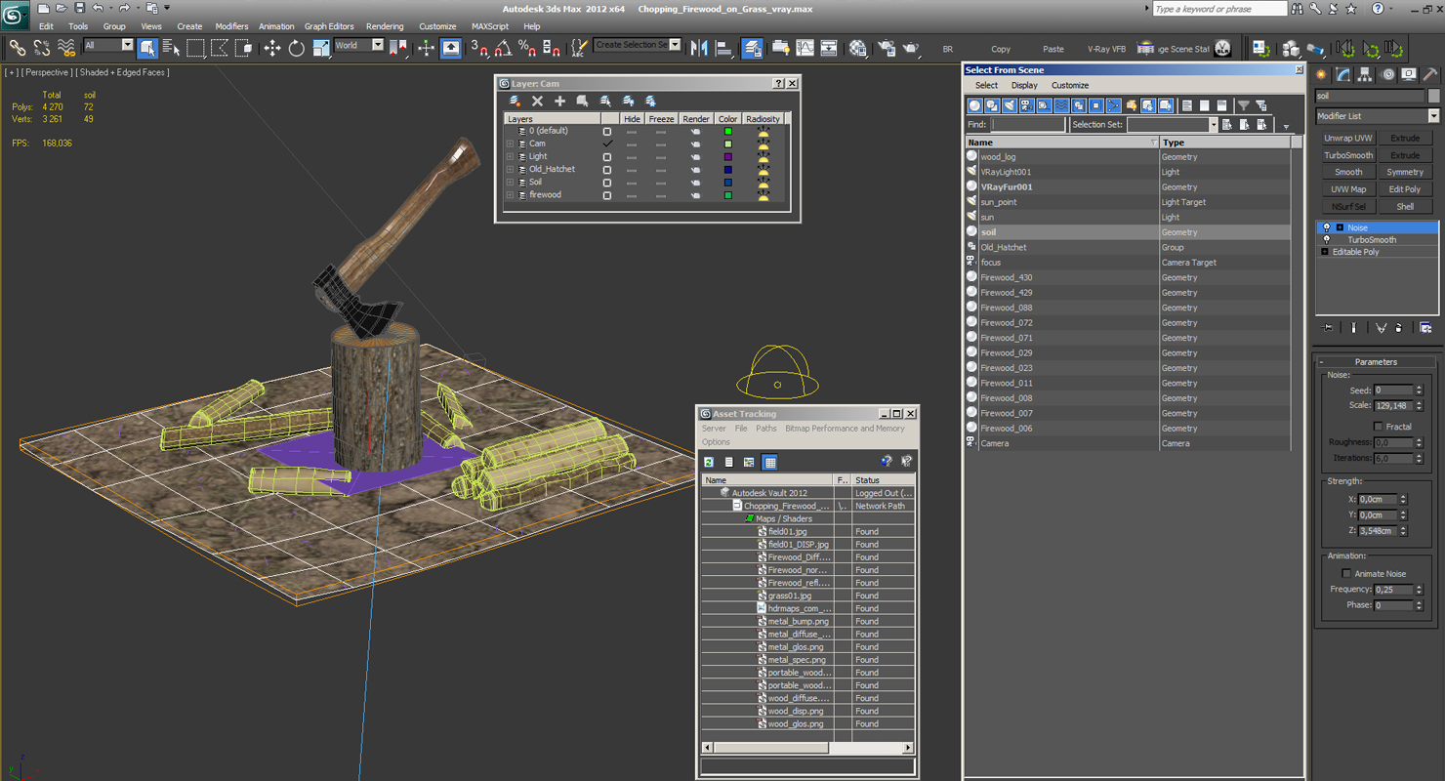
Task: Open the Material Editor icon
Action: coord(857,48)
